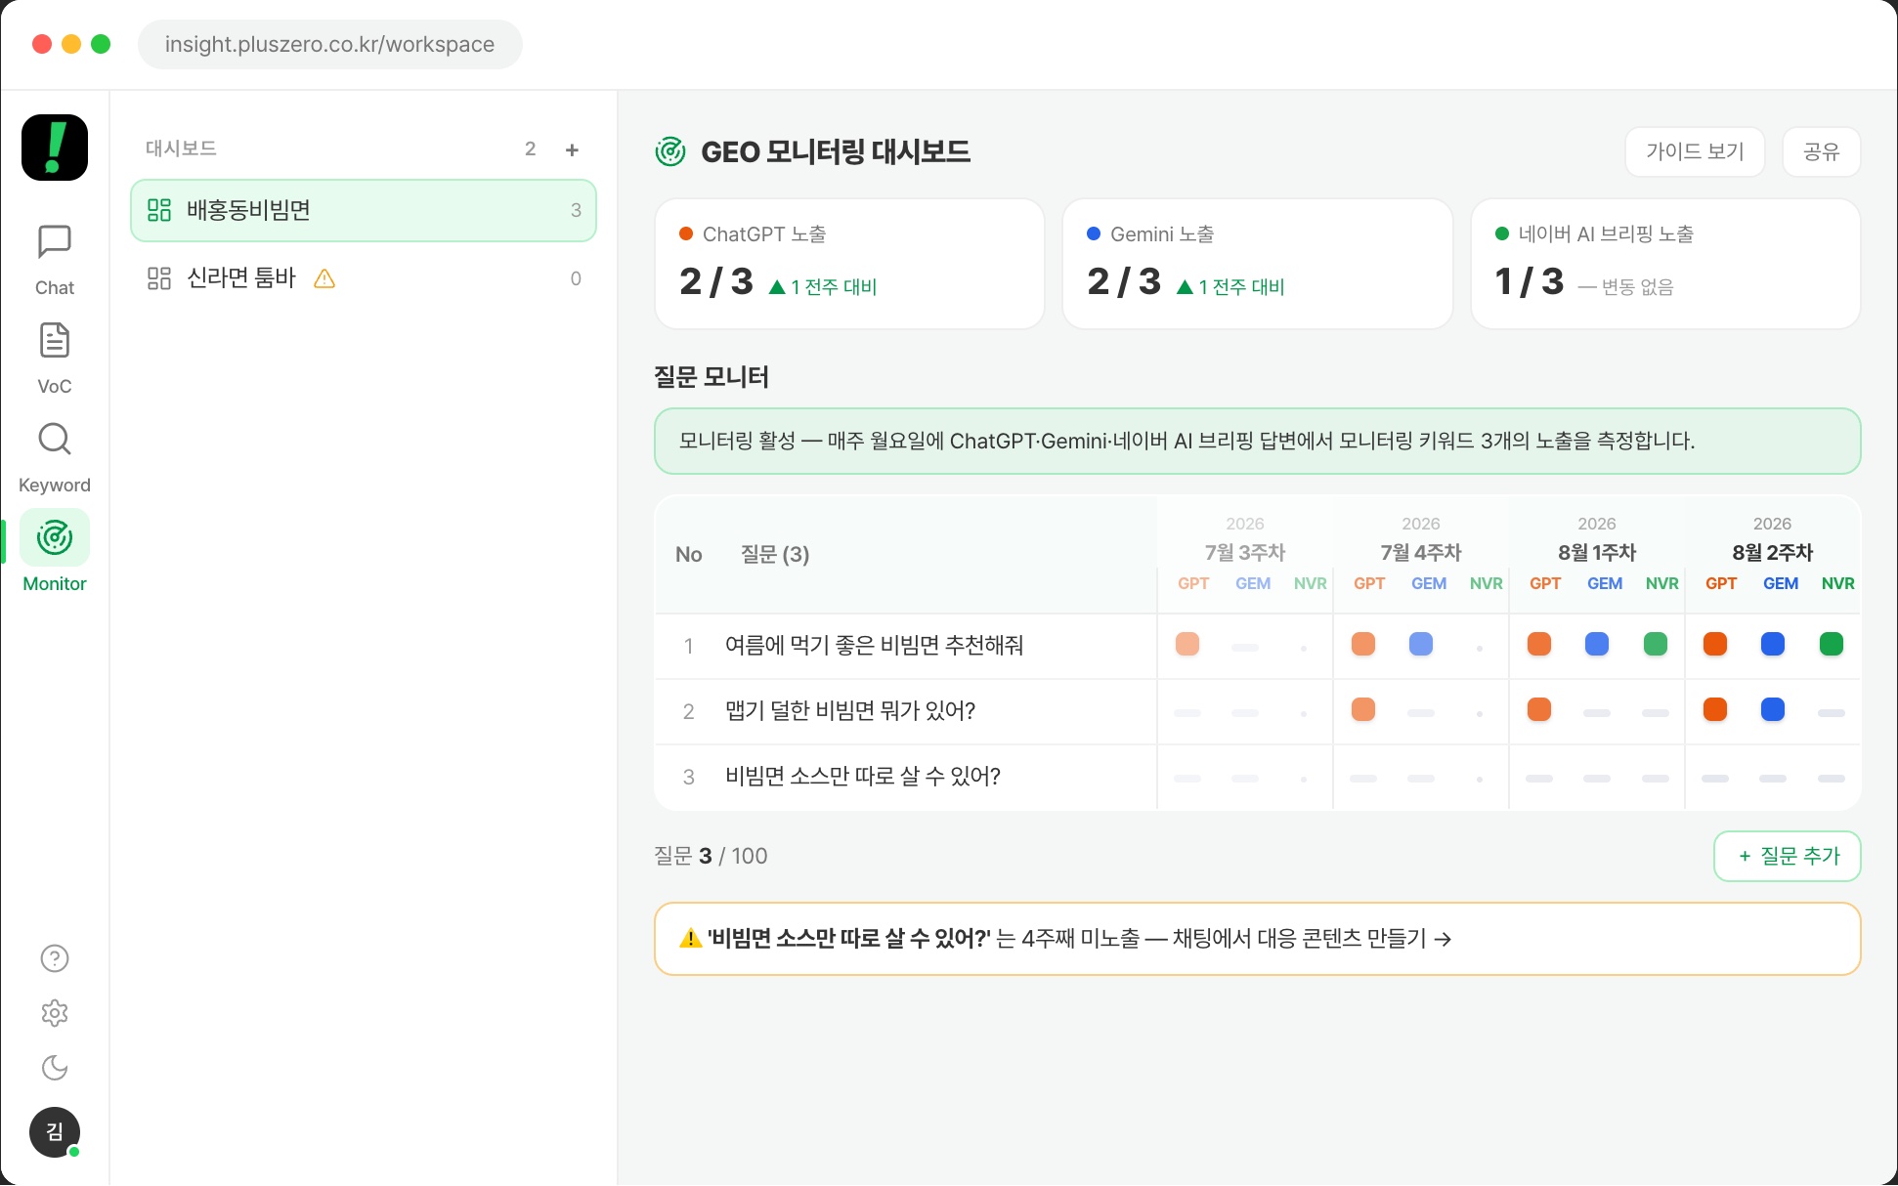This screenshot has width=1898, height=1186.
Task: Click 8월 2주차 GEM swatch for 맵기 덜한 row
Action: pyautogui.click(x=1772, y=709)
